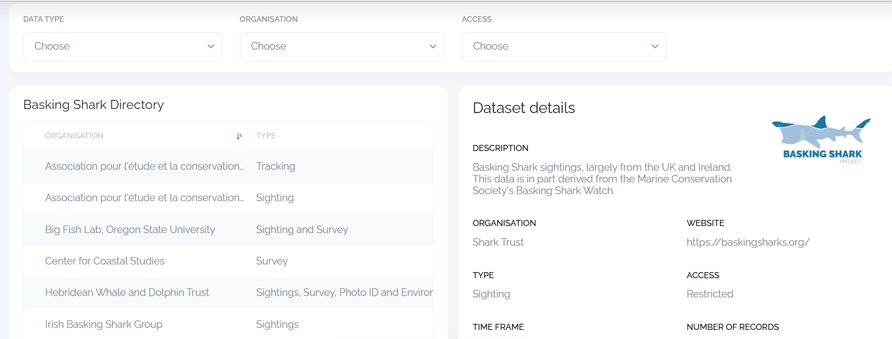
Task: Open the Organisation filter dropdown
Action: click(x=342, y=47)
